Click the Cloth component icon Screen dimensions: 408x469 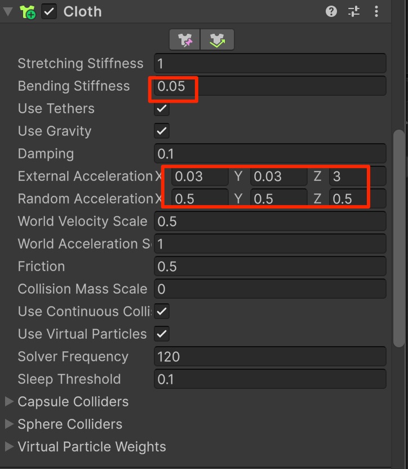[x=28, y=12]
